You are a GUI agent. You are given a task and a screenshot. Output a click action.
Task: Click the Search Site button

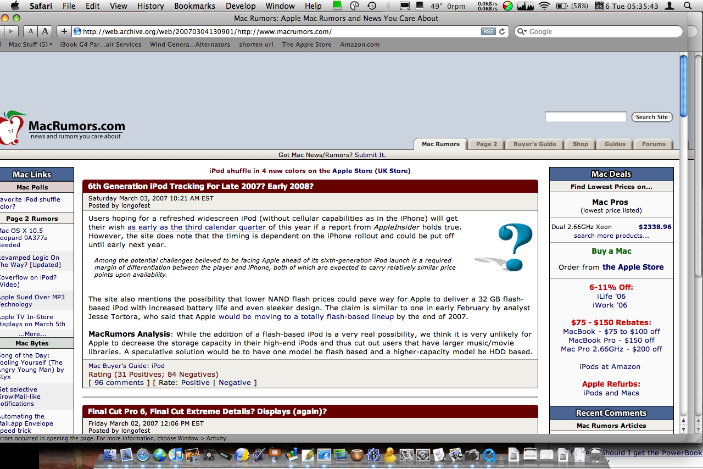[x=651, y=117]
